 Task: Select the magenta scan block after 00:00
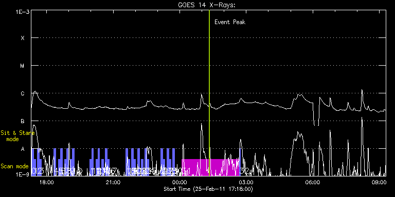point(210,167)
